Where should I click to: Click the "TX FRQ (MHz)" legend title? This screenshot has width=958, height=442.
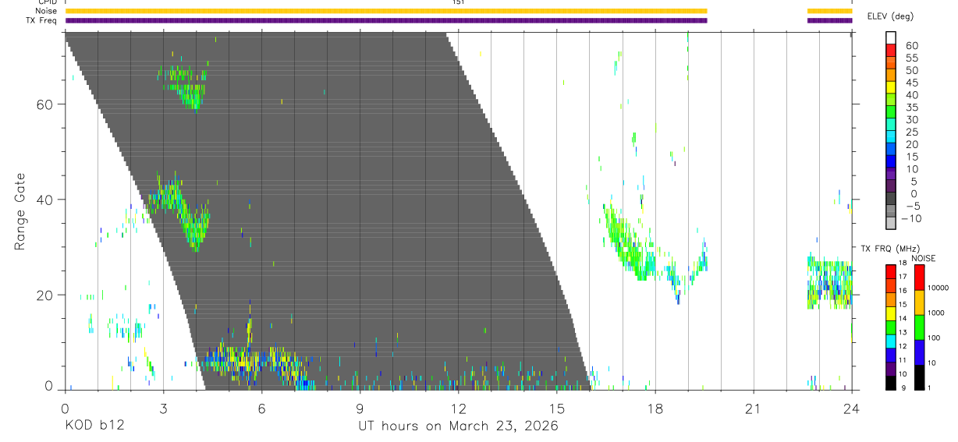pyautogui.click(x=889, y=249)
